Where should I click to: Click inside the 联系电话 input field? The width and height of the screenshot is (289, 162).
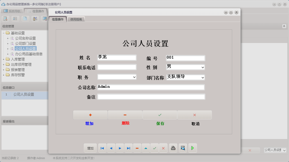[117, 67]
